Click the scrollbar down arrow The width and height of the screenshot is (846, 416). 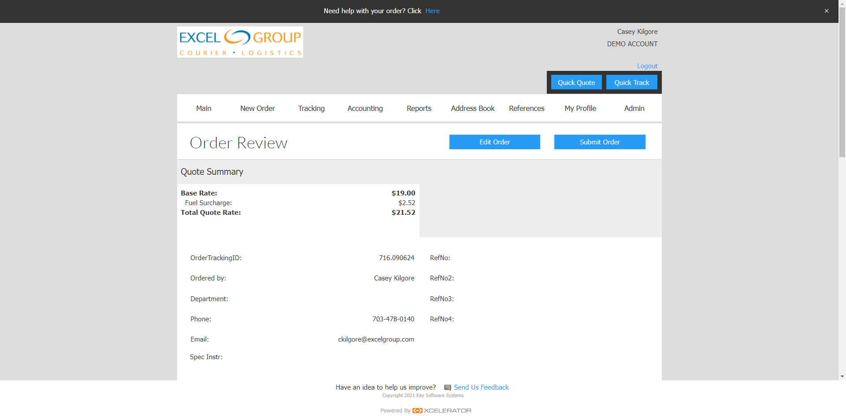(x=842, y=376)
